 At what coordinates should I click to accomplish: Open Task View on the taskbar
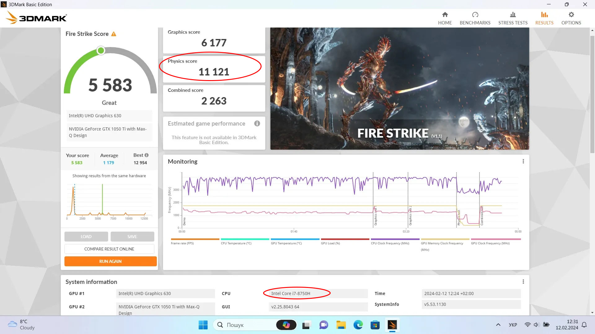[306, 325]
